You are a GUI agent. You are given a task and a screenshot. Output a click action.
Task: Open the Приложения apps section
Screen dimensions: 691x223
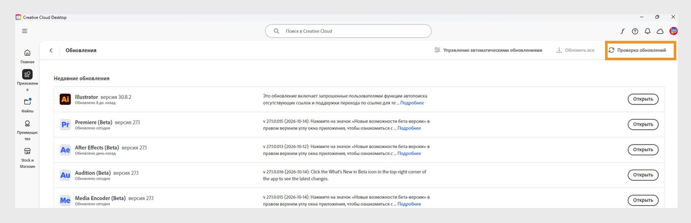tap(27, 74)
